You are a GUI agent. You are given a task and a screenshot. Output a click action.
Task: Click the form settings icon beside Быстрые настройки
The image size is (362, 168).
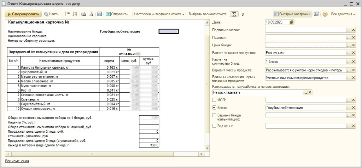click(317, 14)
